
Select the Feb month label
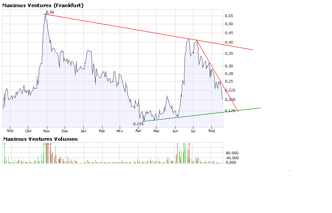coord(102,131)
